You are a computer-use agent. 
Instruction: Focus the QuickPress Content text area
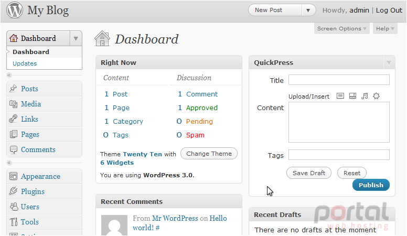pyautogui.click(x=339, y=122)
